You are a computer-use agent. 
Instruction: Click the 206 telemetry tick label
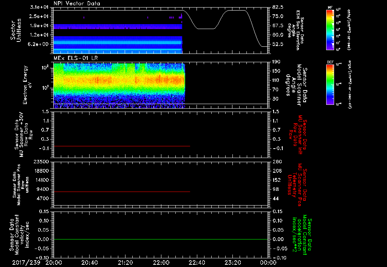pos(277,171)
